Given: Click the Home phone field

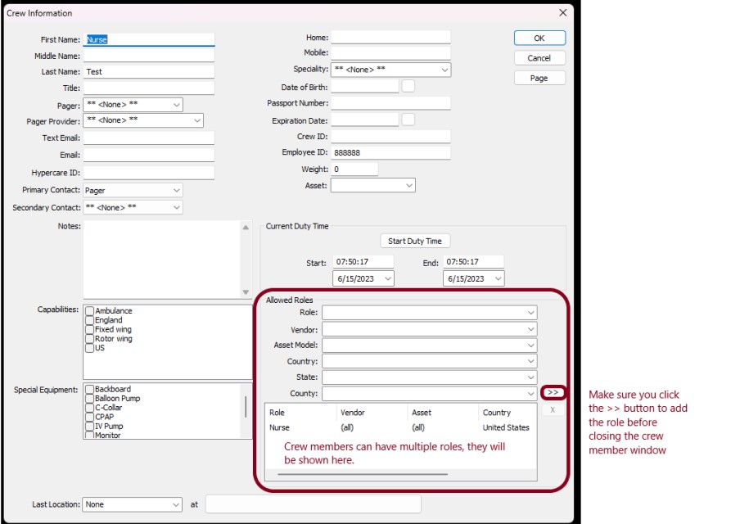Looking at the screenshot, I should click(x=390, y=38).
